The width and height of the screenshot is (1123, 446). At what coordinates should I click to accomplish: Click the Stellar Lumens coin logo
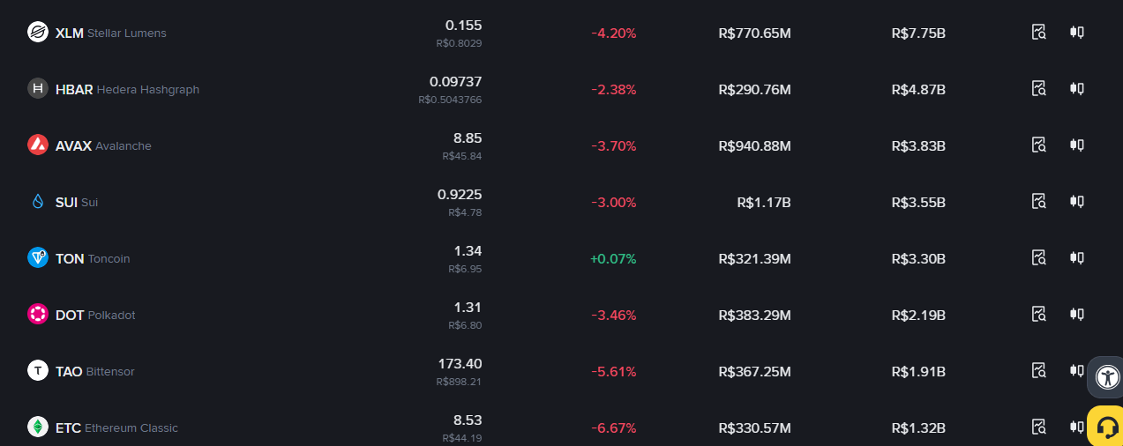pyautogui.click(x=37, y=33)
